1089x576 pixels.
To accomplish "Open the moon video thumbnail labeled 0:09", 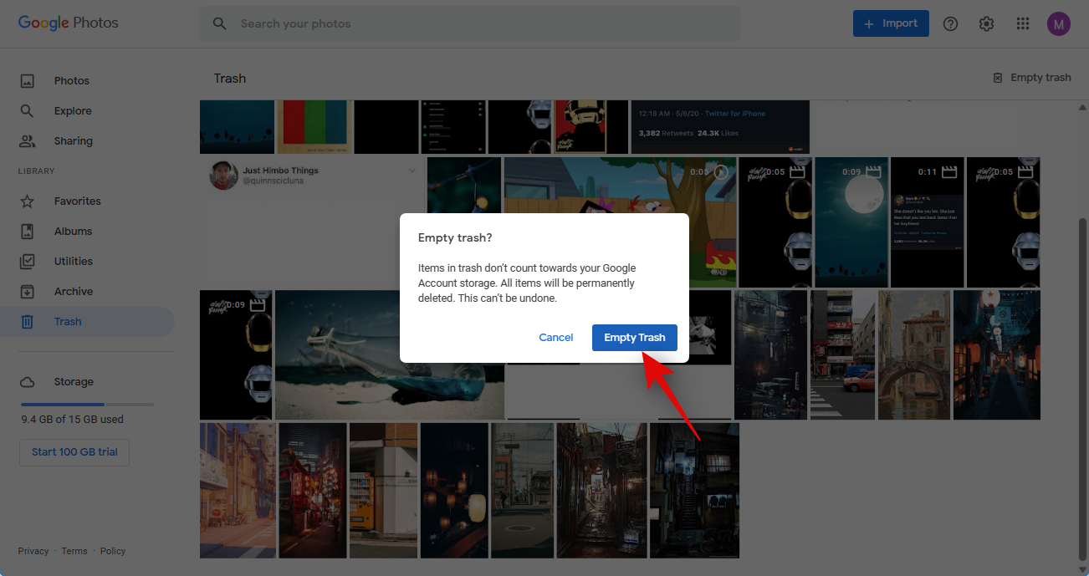I will 851,222.
